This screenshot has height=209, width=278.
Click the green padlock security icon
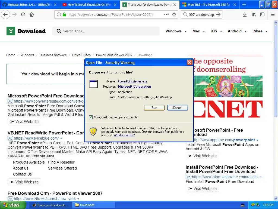tap(64, 14)
